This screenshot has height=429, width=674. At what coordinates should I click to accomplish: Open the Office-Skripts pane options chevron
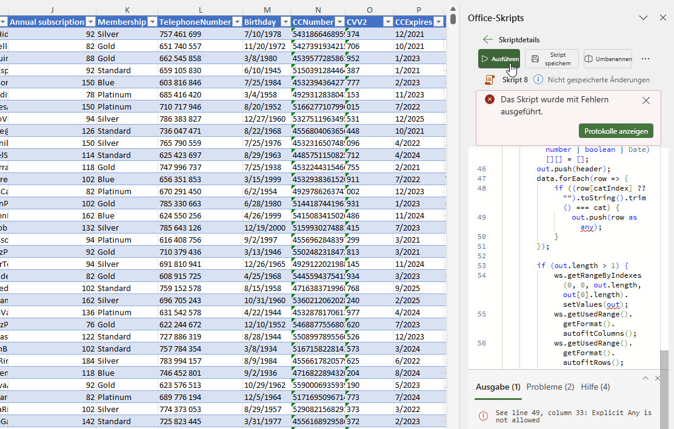click(x=643, y=18)
